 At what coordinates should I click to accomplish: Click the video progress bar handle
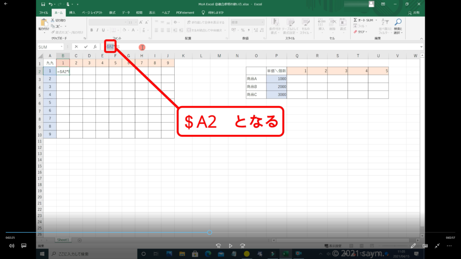pyautogui.click(x=210, y=232)
